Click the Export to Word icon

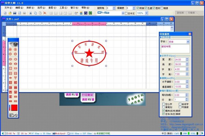pos(86,13)
